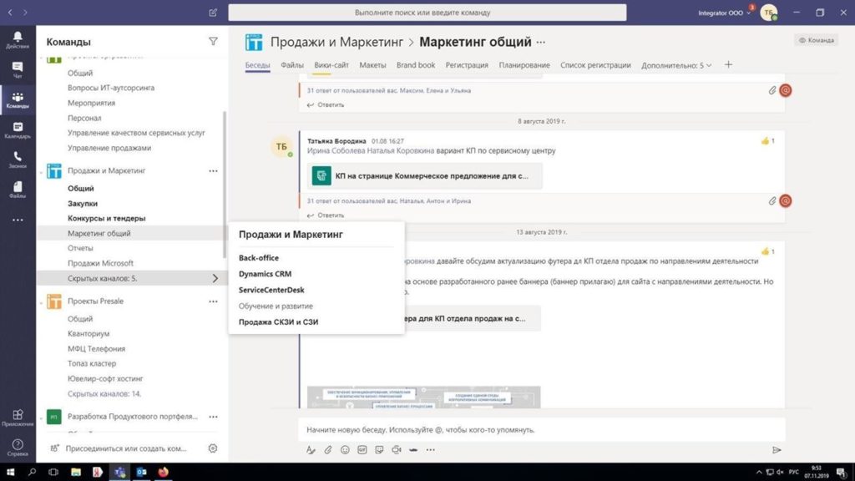Go forward using the forward arrow

[25, 13]
